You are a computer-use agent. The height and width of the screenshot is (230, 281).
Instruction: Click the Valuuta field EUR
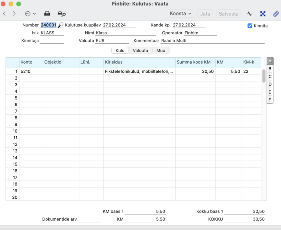(112, 41)
